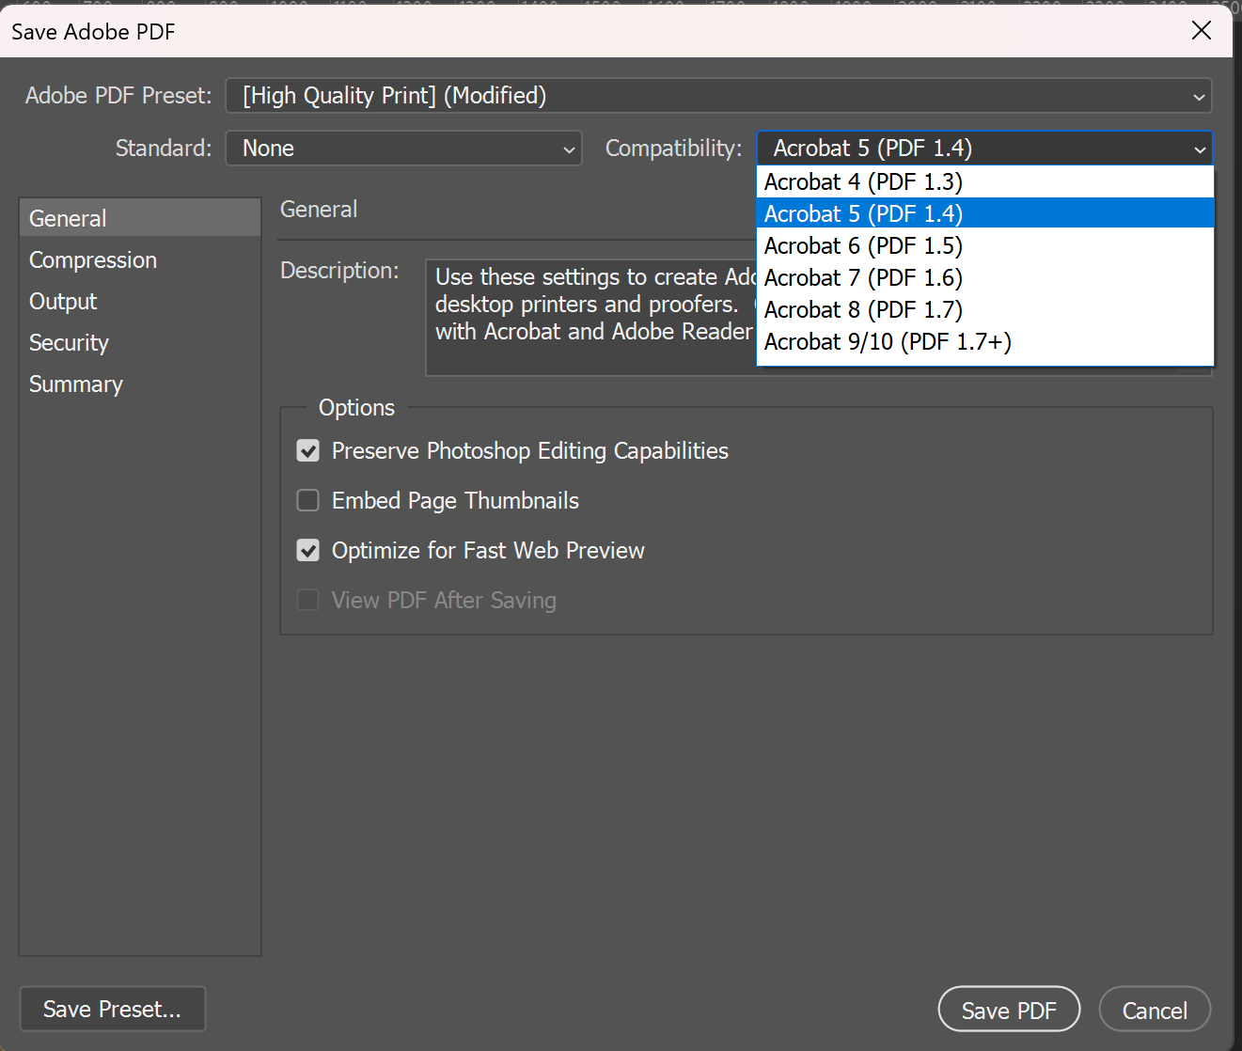Select Acrobat 9/10 (PDF 1.7+) option
Viewport: 1242px width, 1051px height.
888,342
